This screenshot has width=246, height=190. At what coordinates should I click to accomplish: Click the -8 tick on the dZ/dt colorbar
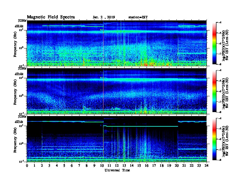tap(220, 160)
